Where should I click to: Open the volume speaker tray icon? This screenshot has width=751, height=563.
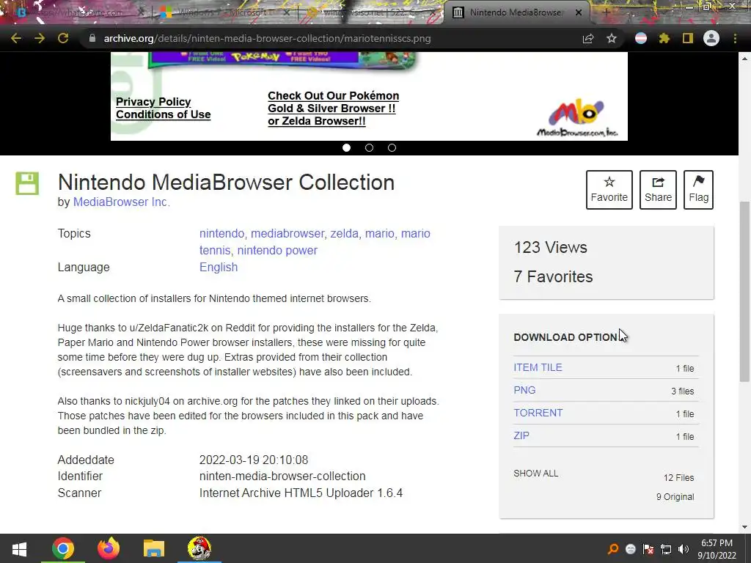(x=684, y=549)
